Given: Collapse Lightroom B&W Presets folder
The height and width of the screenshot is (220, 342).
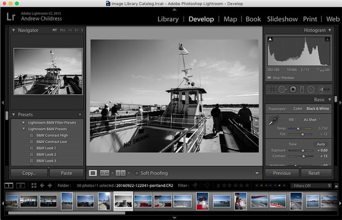Looking at the screenshot, I should pos(23,129).
